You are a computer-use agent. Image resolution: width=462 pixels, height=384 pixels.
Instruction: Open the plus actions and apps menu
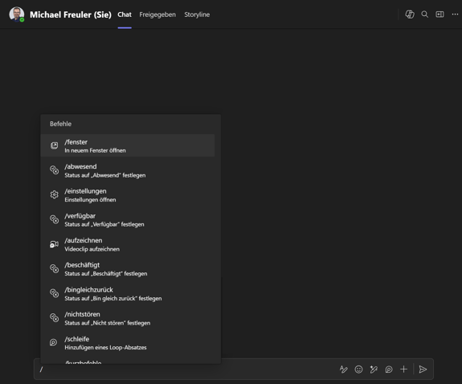click(403, 370)
